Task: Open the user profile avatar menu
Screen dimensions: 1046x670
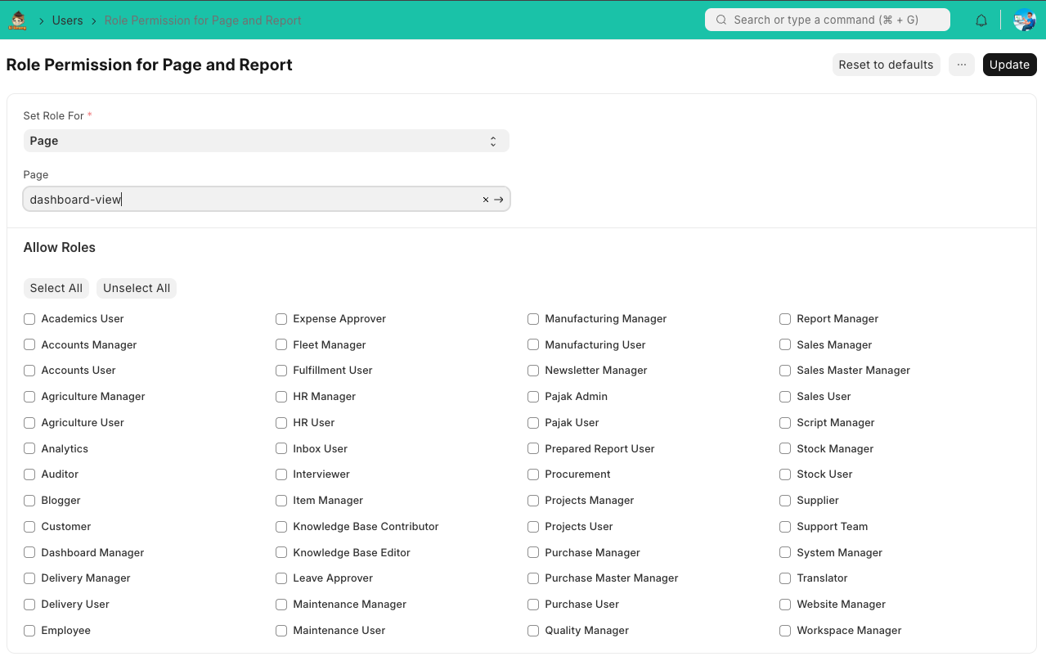Action: (1024, 20)
